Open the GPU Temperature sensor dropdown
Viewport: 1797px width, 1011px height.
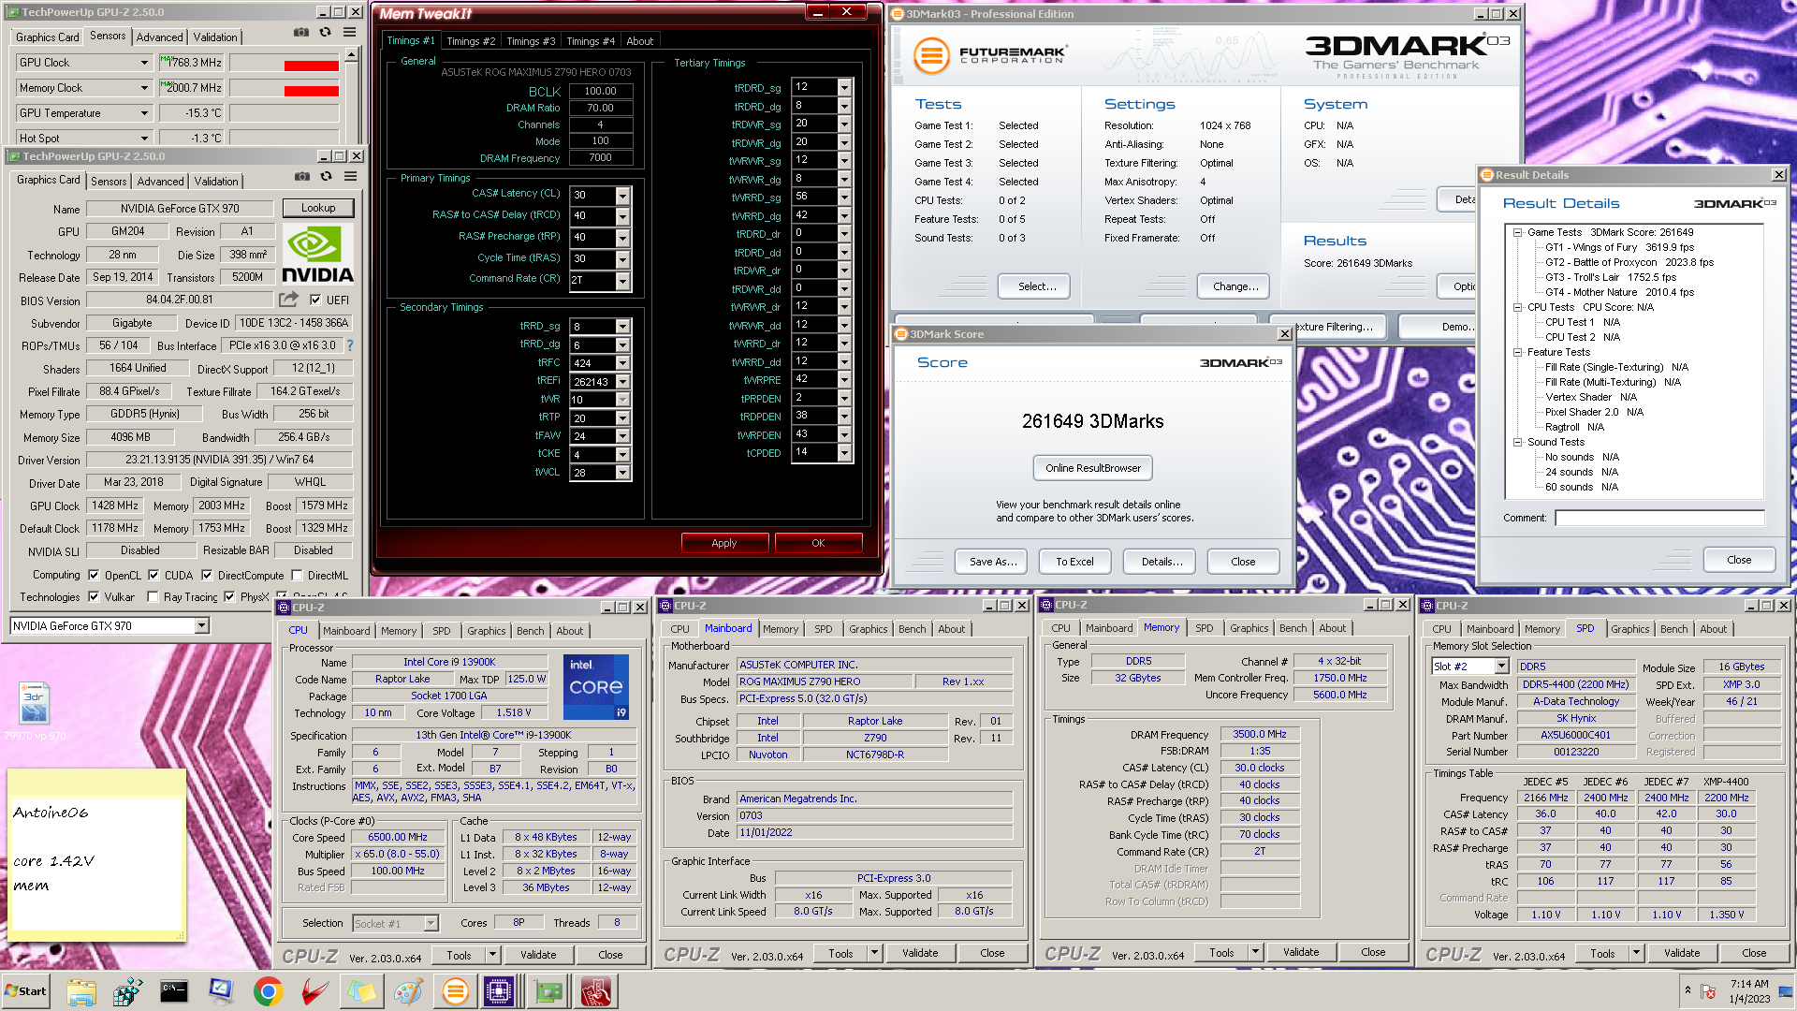coord(144,113)
